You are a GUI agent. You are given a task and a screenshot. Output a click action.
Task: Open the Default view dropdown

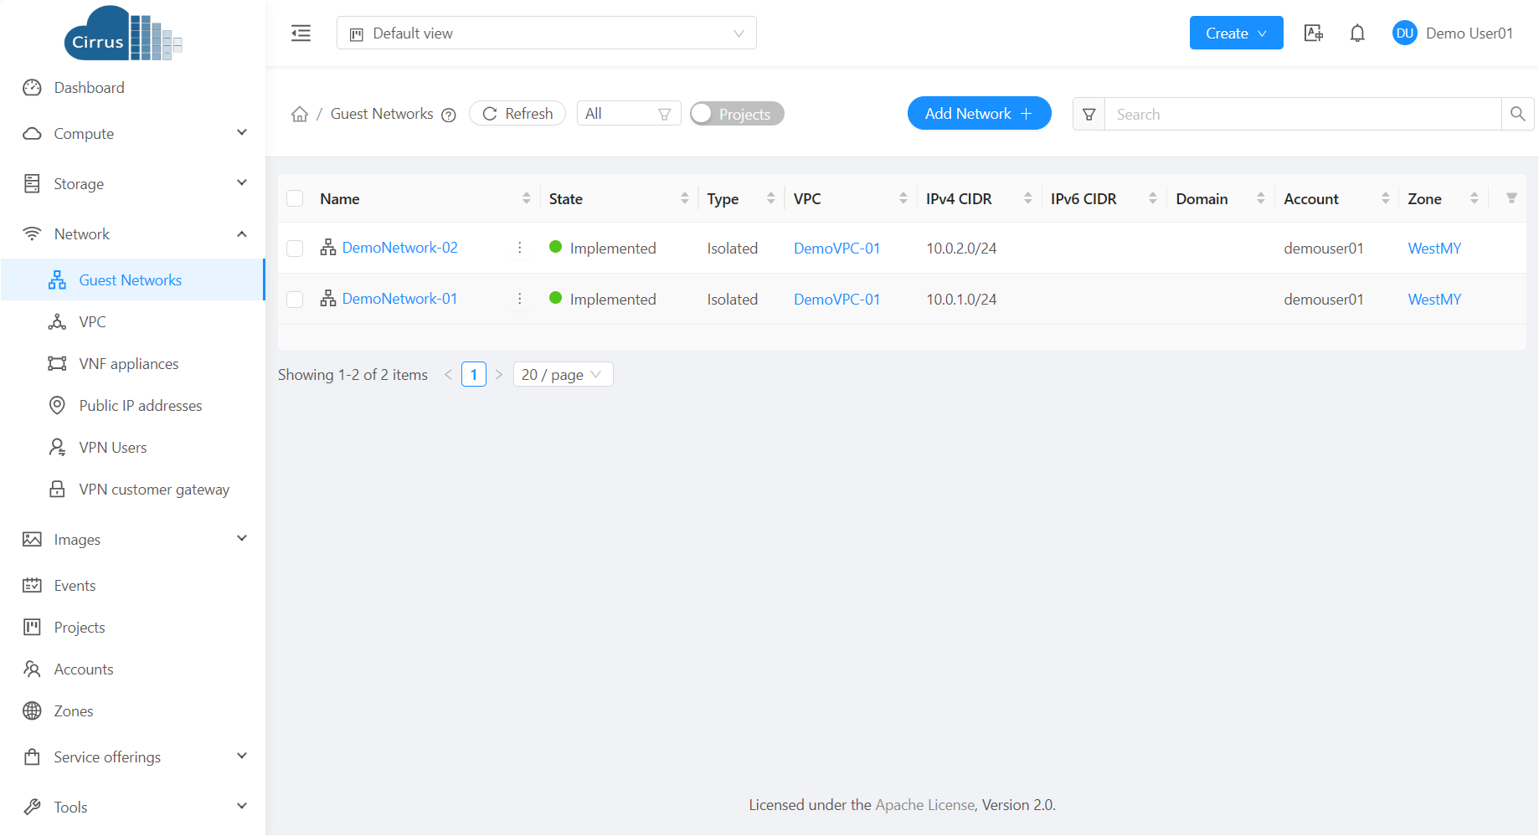pos(546,33)
